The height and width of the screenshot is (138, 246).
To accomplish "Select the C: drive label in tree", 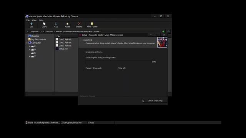I will 35,46.
